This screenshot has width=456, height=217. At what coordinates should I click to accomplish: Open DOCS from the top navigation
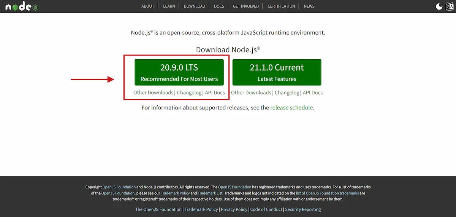(x=219, y=6)
